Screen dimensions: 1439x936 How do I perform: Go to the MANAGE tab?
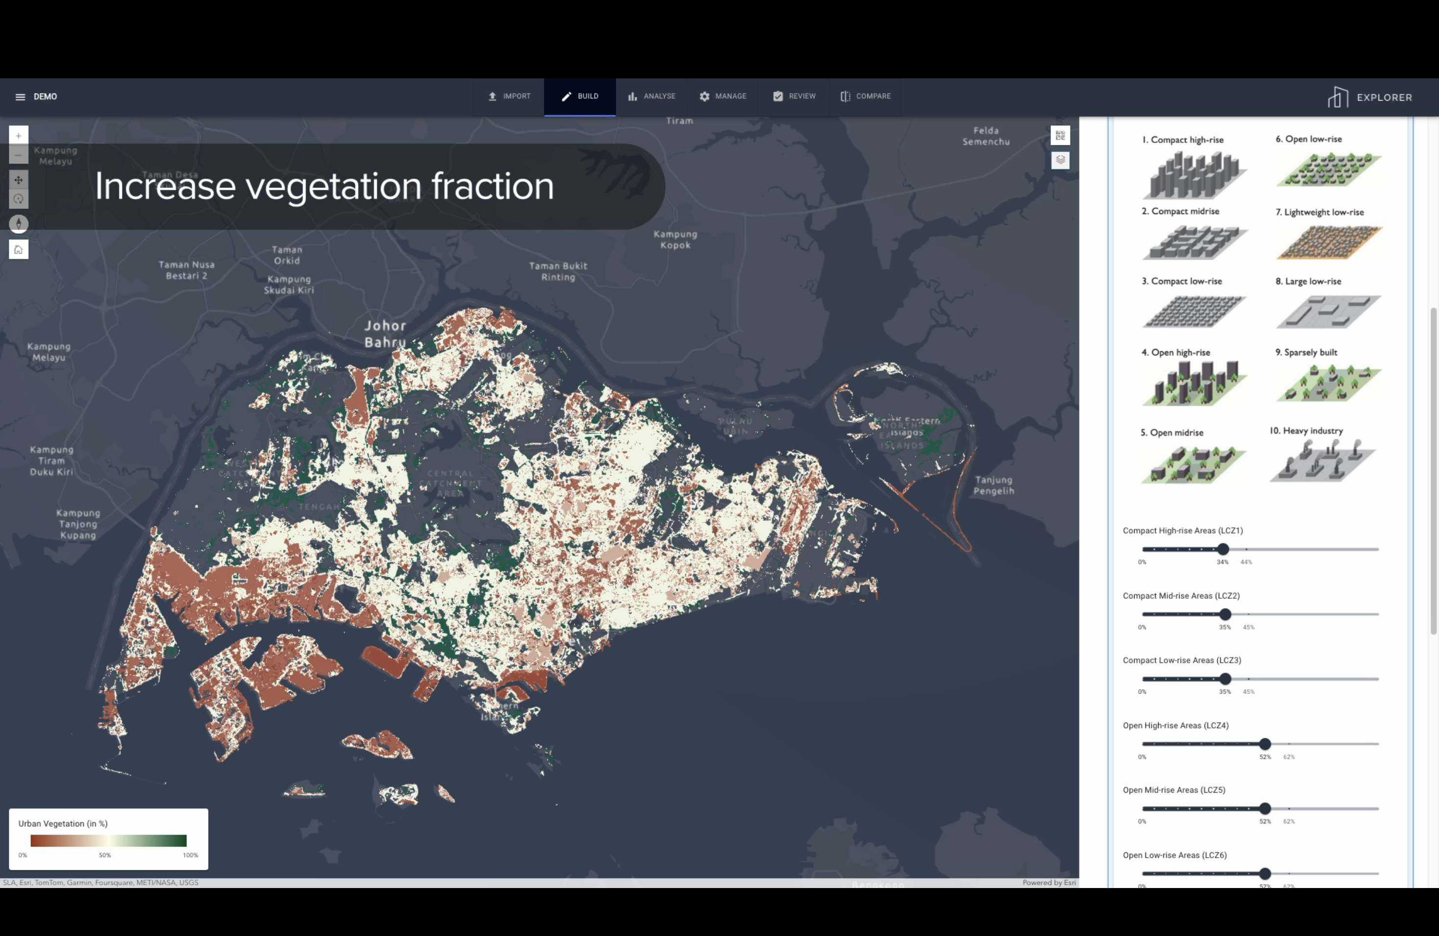[722, 96]
